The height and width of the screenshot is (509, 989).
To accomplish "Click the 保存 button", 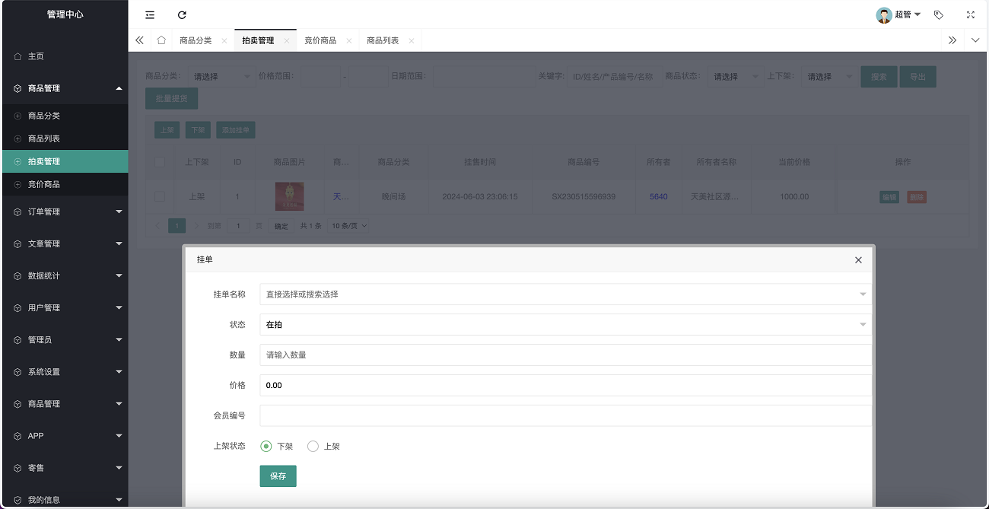I will (x=278, y=476).
